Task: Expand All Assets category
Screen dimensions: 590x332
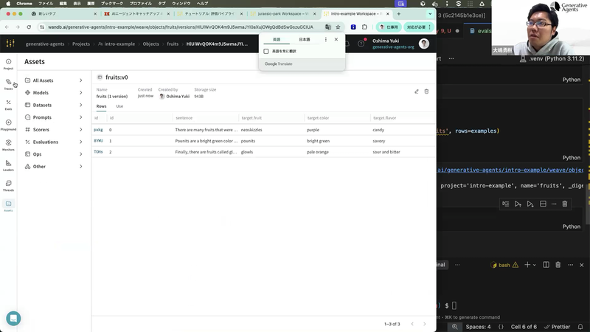Action: (81, 80)
